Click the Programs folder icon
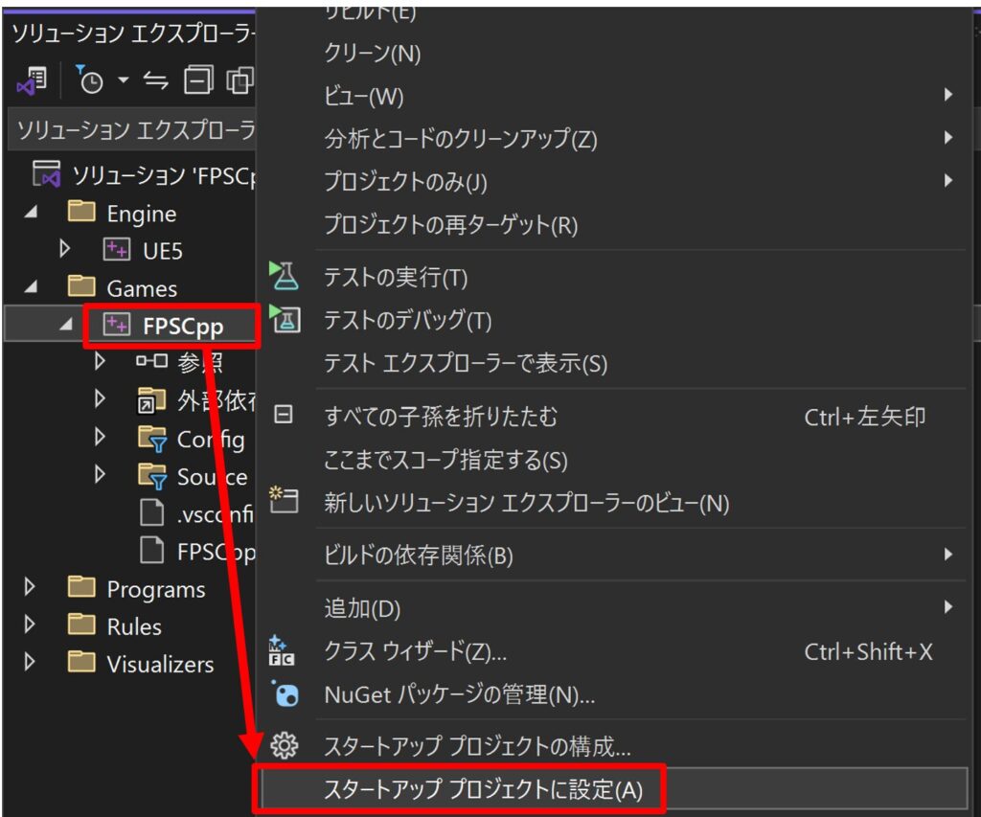Viewport: 981px width, 817px height. click(81, 587)
